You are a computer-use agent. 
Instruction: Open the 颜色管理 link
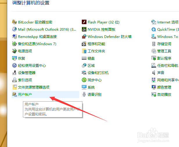[164, 87]
